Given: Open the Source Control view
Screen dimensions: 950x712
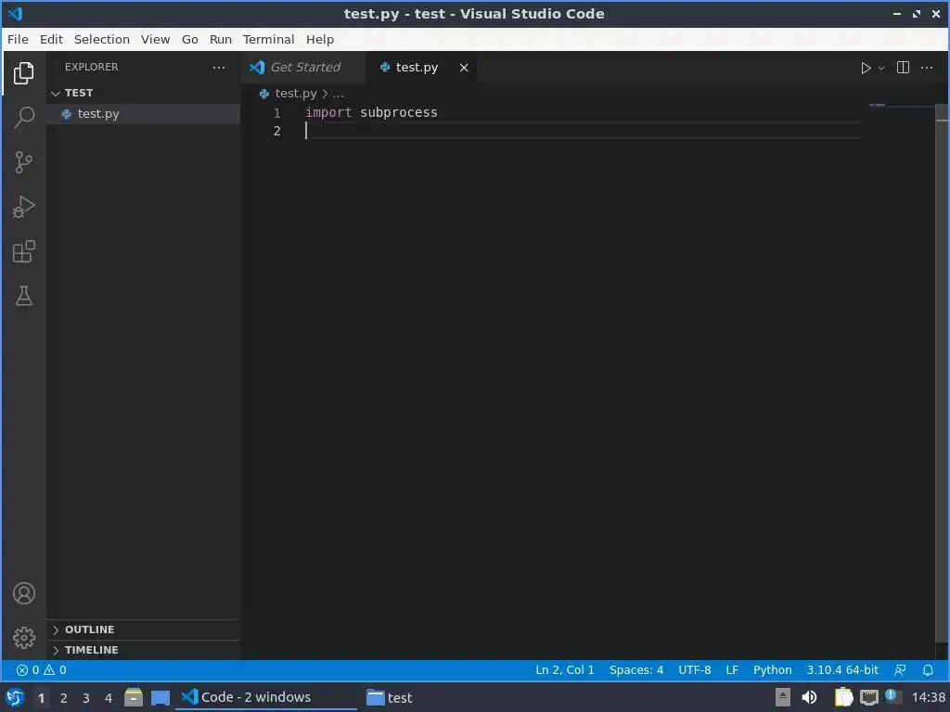Looking at the screenshot, I should tap(23, 162).
